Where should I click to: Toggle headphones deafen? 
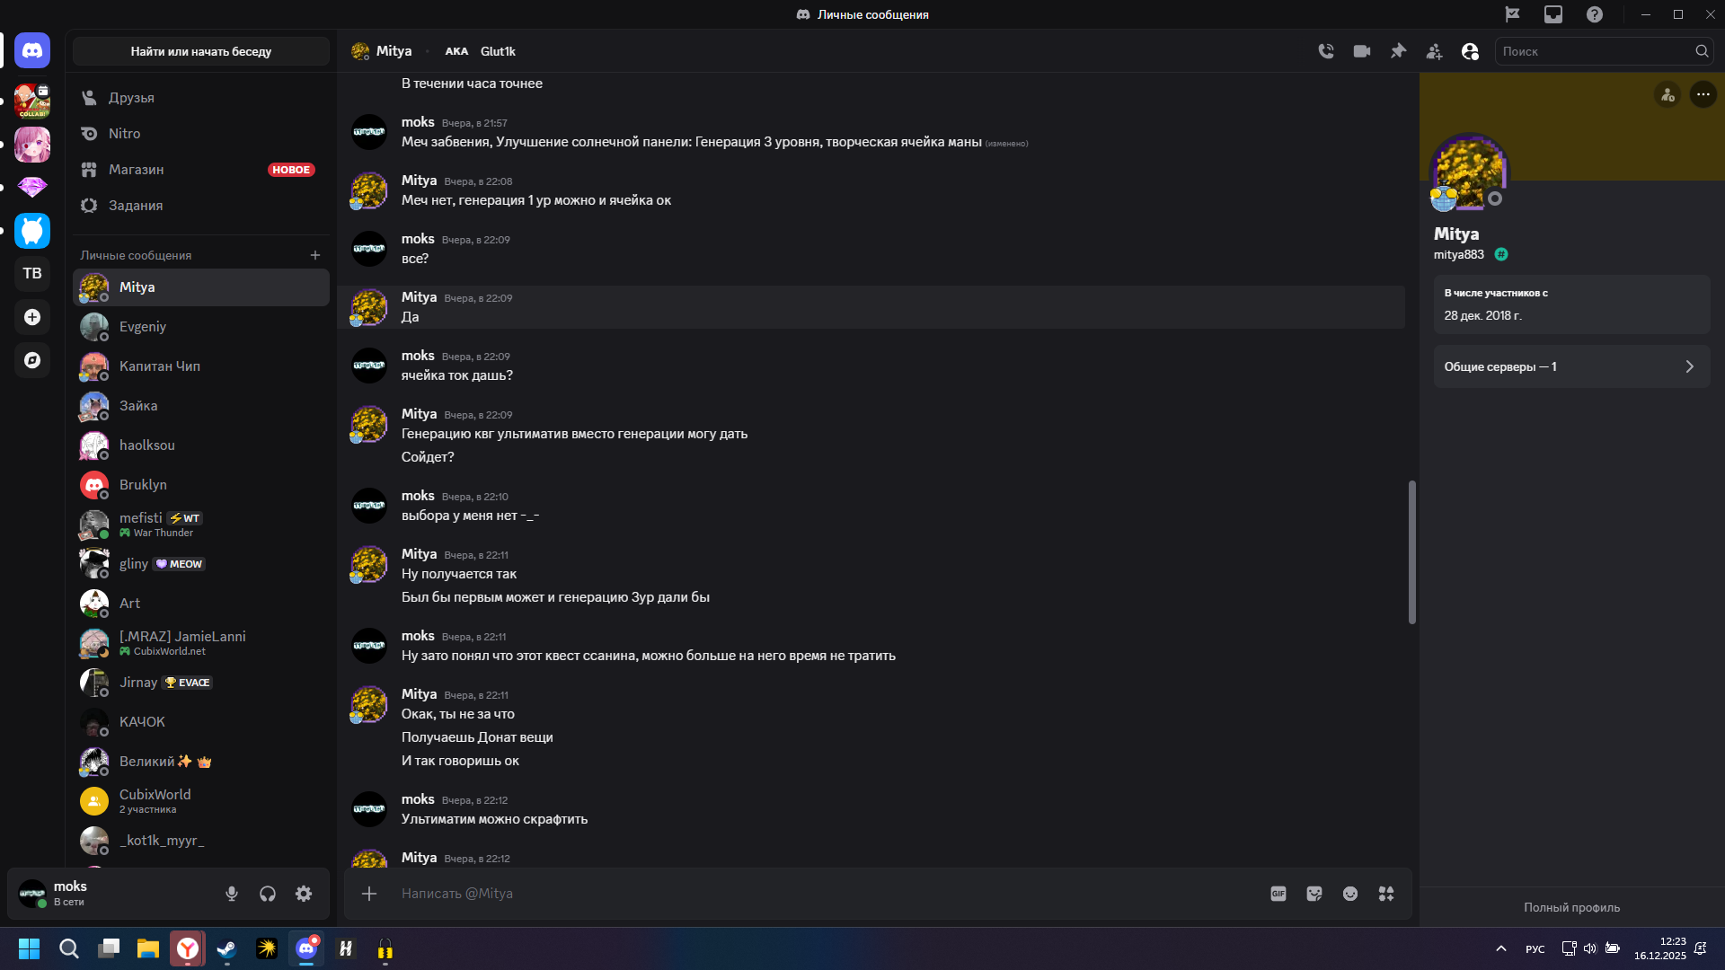pos(268,894)
